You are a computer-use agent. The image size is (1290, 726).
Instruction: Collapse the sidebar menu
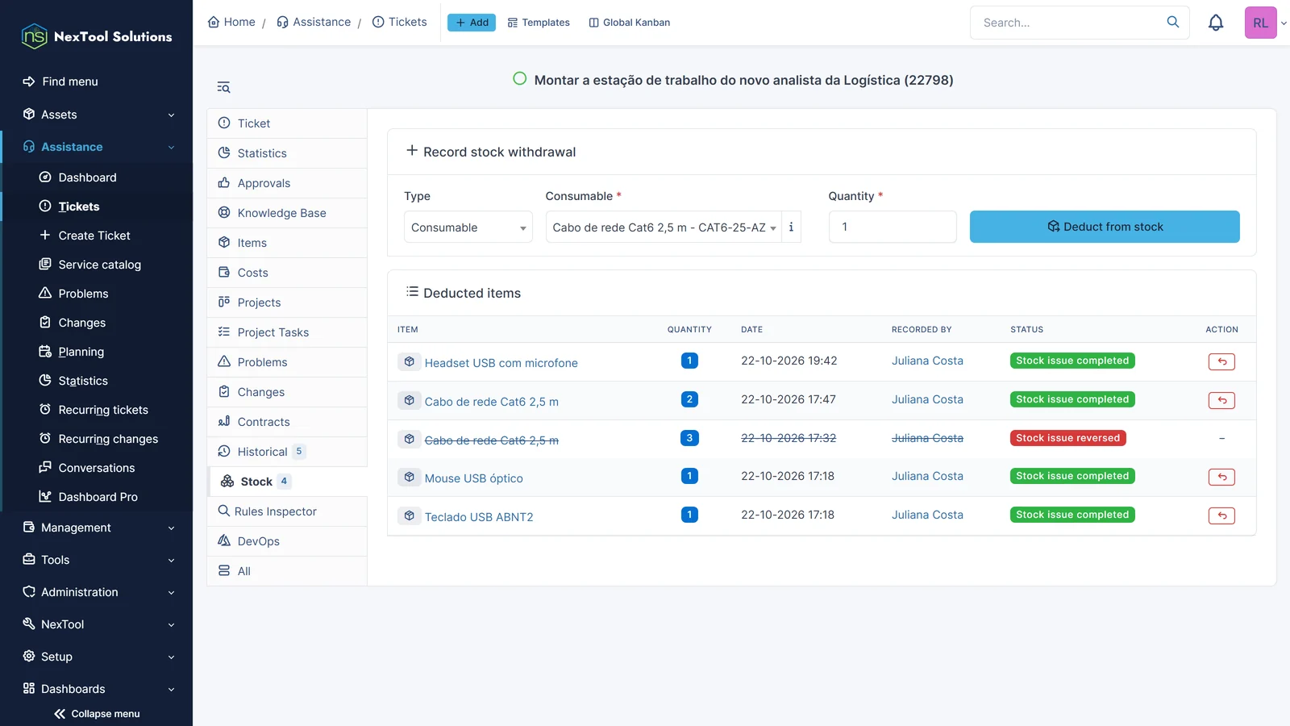(97, 714)
